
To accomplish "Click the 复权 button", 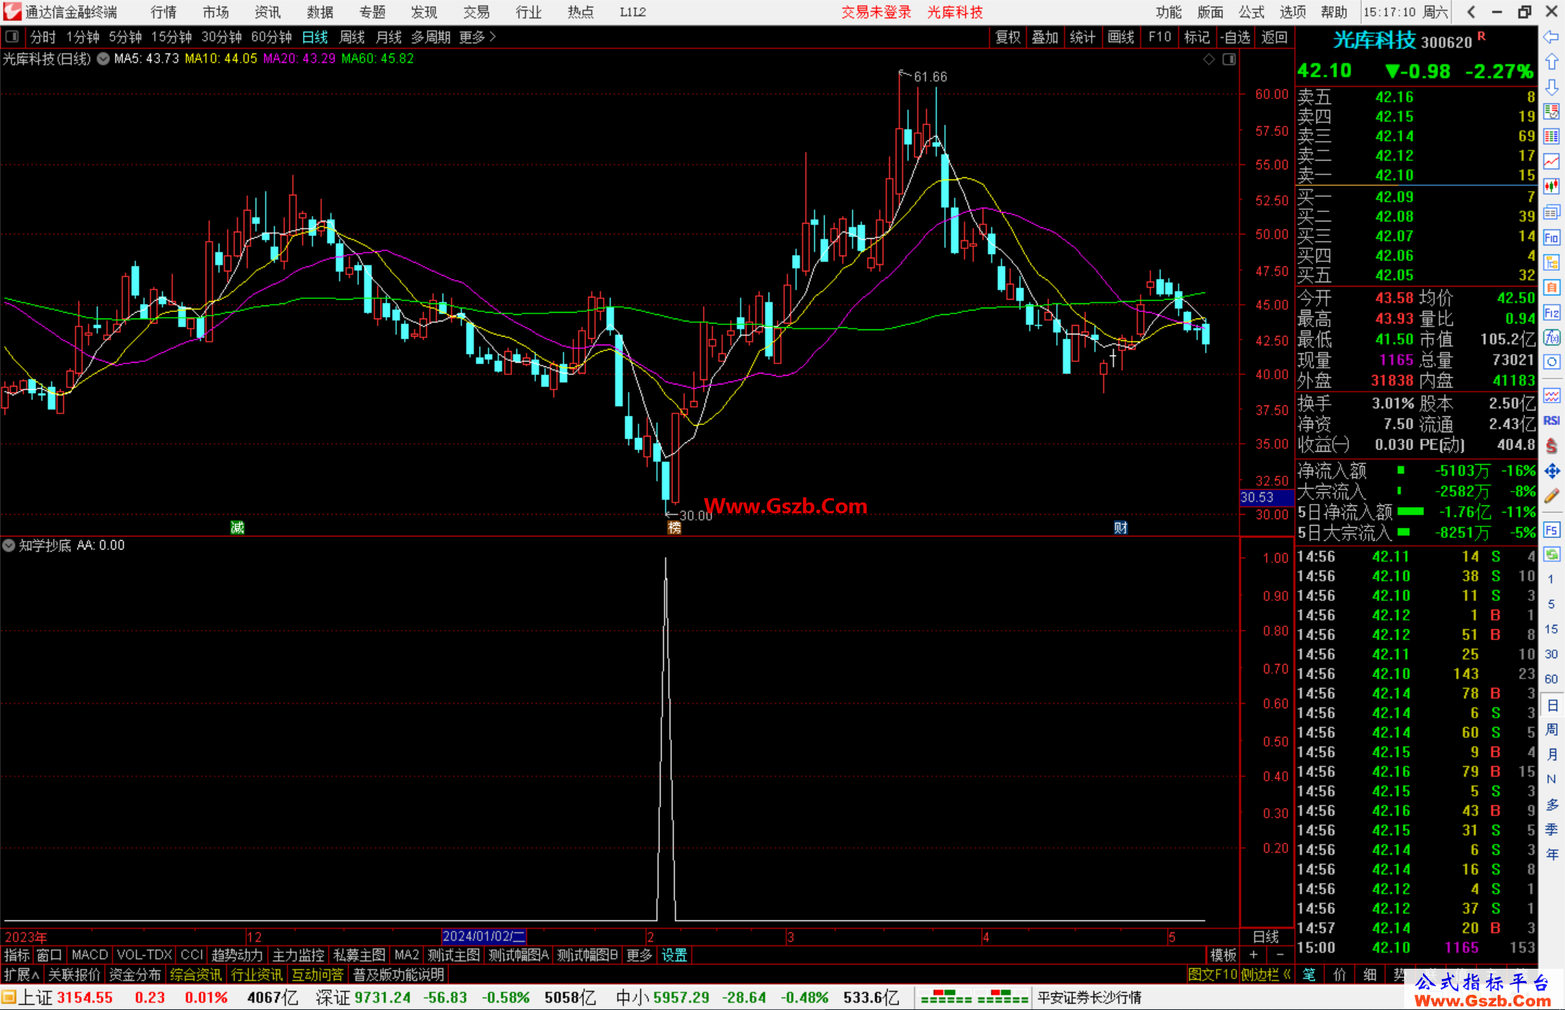I will [1008, 37].
